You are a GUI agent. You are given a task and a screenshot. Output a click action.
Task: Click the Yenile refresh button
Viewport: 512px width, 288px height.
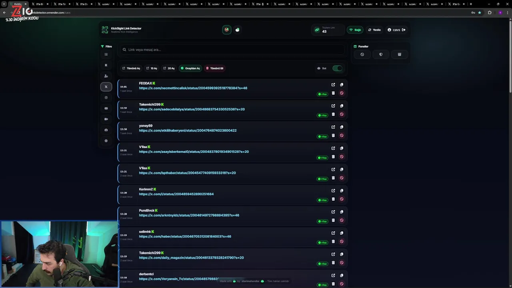(x=374, y=30)
